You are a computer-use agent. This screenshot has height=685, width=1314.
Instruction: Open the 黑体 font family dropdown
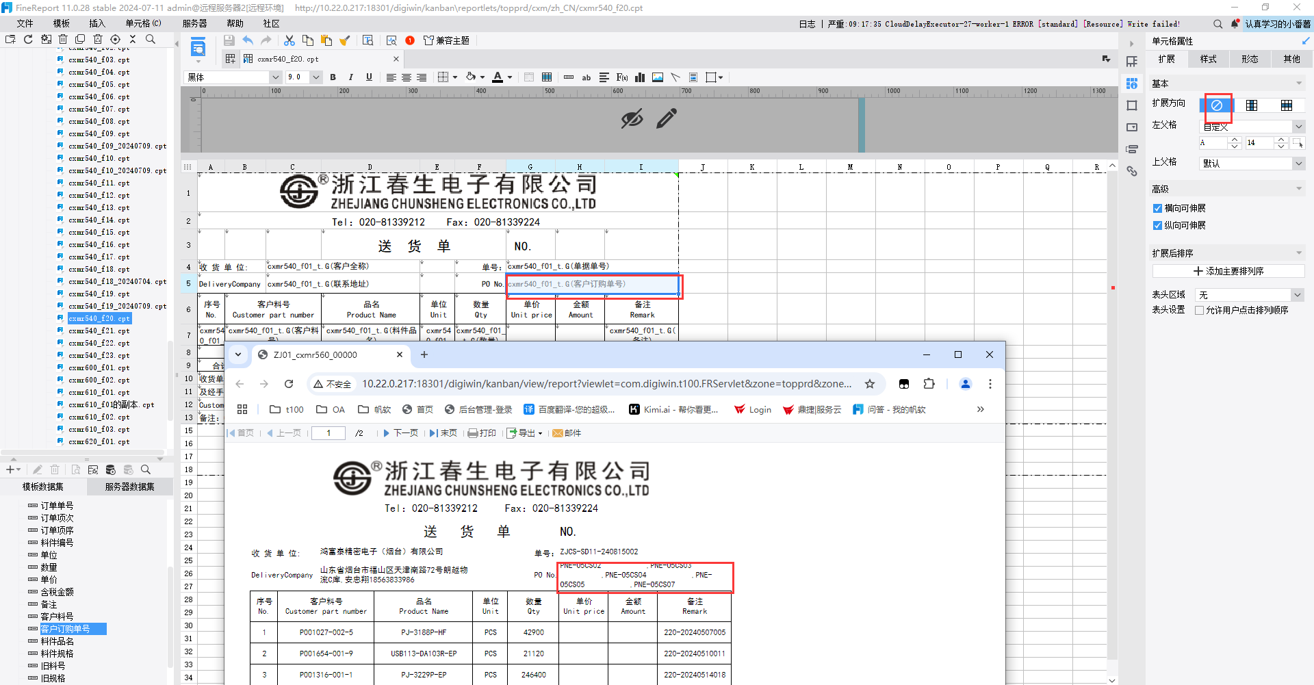tap(233, 77)
